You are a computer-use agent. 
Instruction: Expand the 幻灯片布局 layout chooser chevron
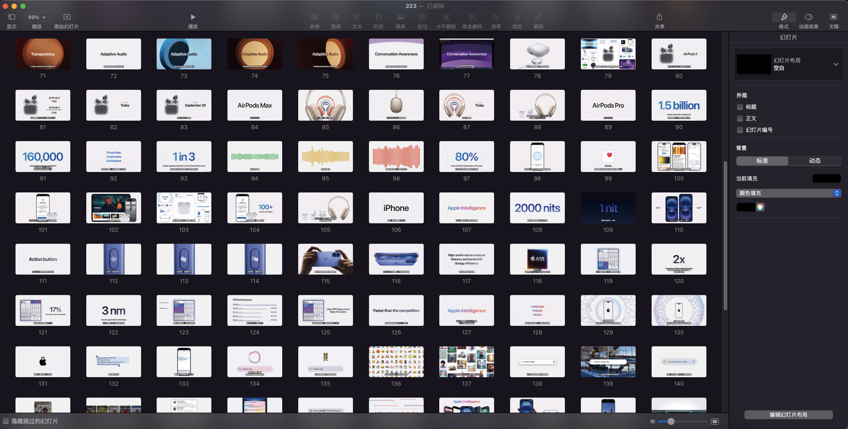coord(836,64)
